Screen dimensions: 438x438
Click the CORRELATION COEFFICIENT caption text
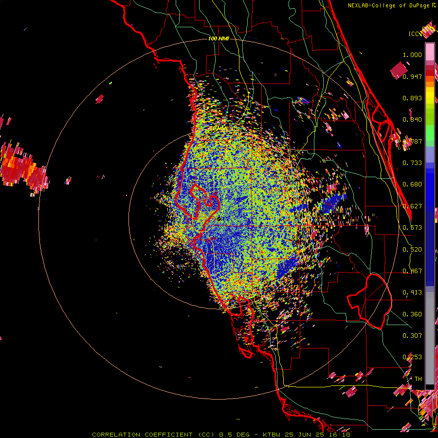(x=142, y=435)
